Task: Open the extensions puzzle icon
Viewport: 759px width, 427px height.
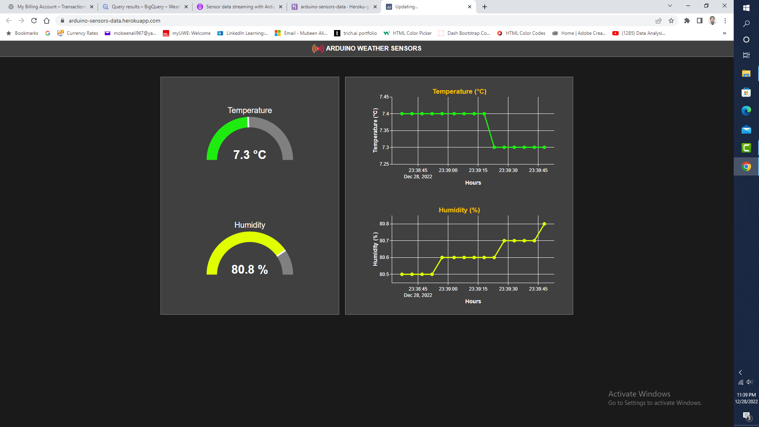Action: pyautogui.click(x=687, y=21)
